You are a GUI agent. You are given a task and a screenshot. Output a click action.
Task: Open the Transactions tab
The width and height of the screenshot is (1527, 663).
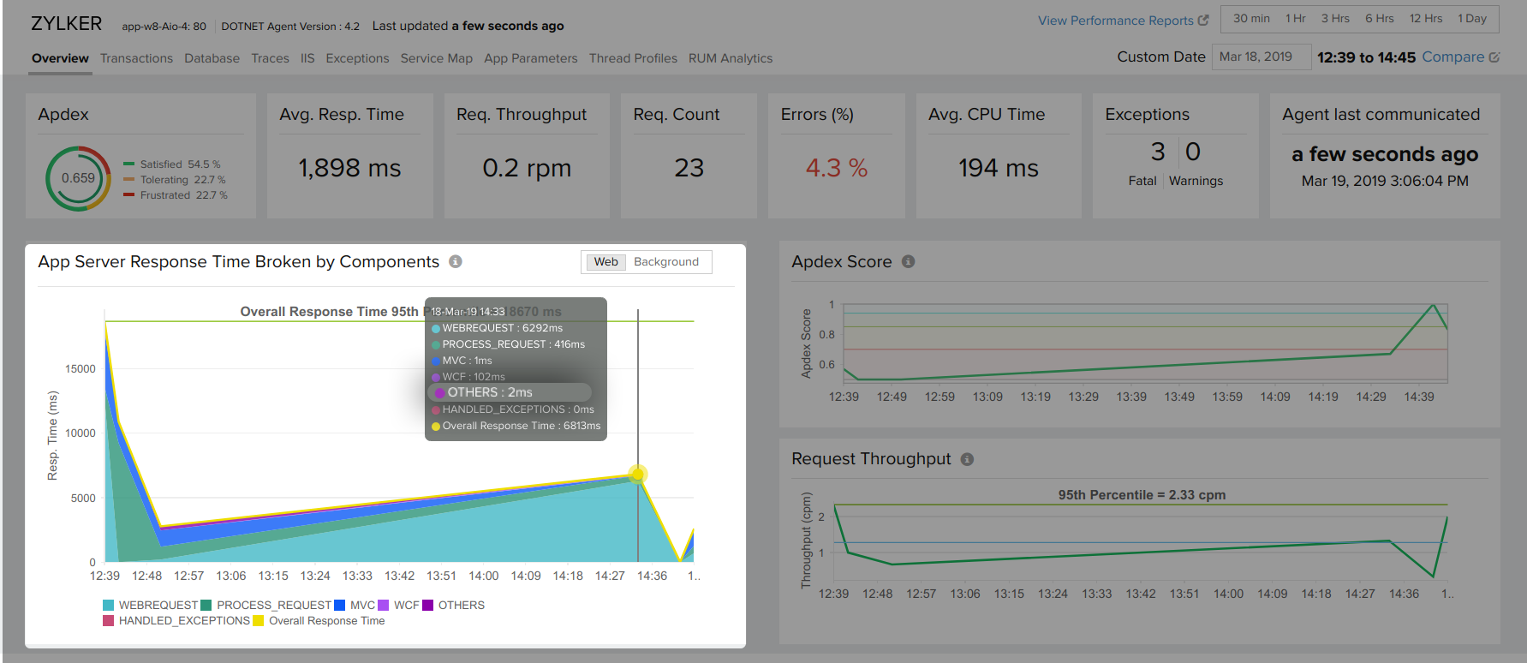click(x=136, y=58)
